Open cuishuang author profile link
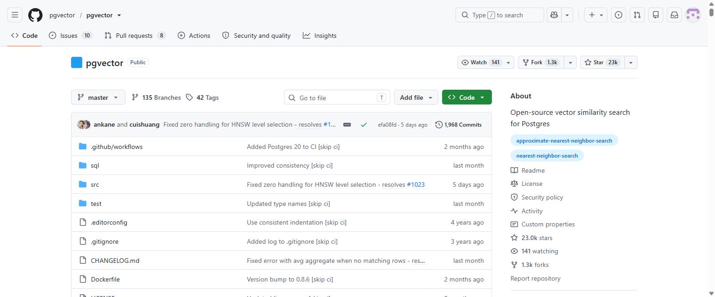The width and height of the screenshot is (715, 297). (145, 124)
